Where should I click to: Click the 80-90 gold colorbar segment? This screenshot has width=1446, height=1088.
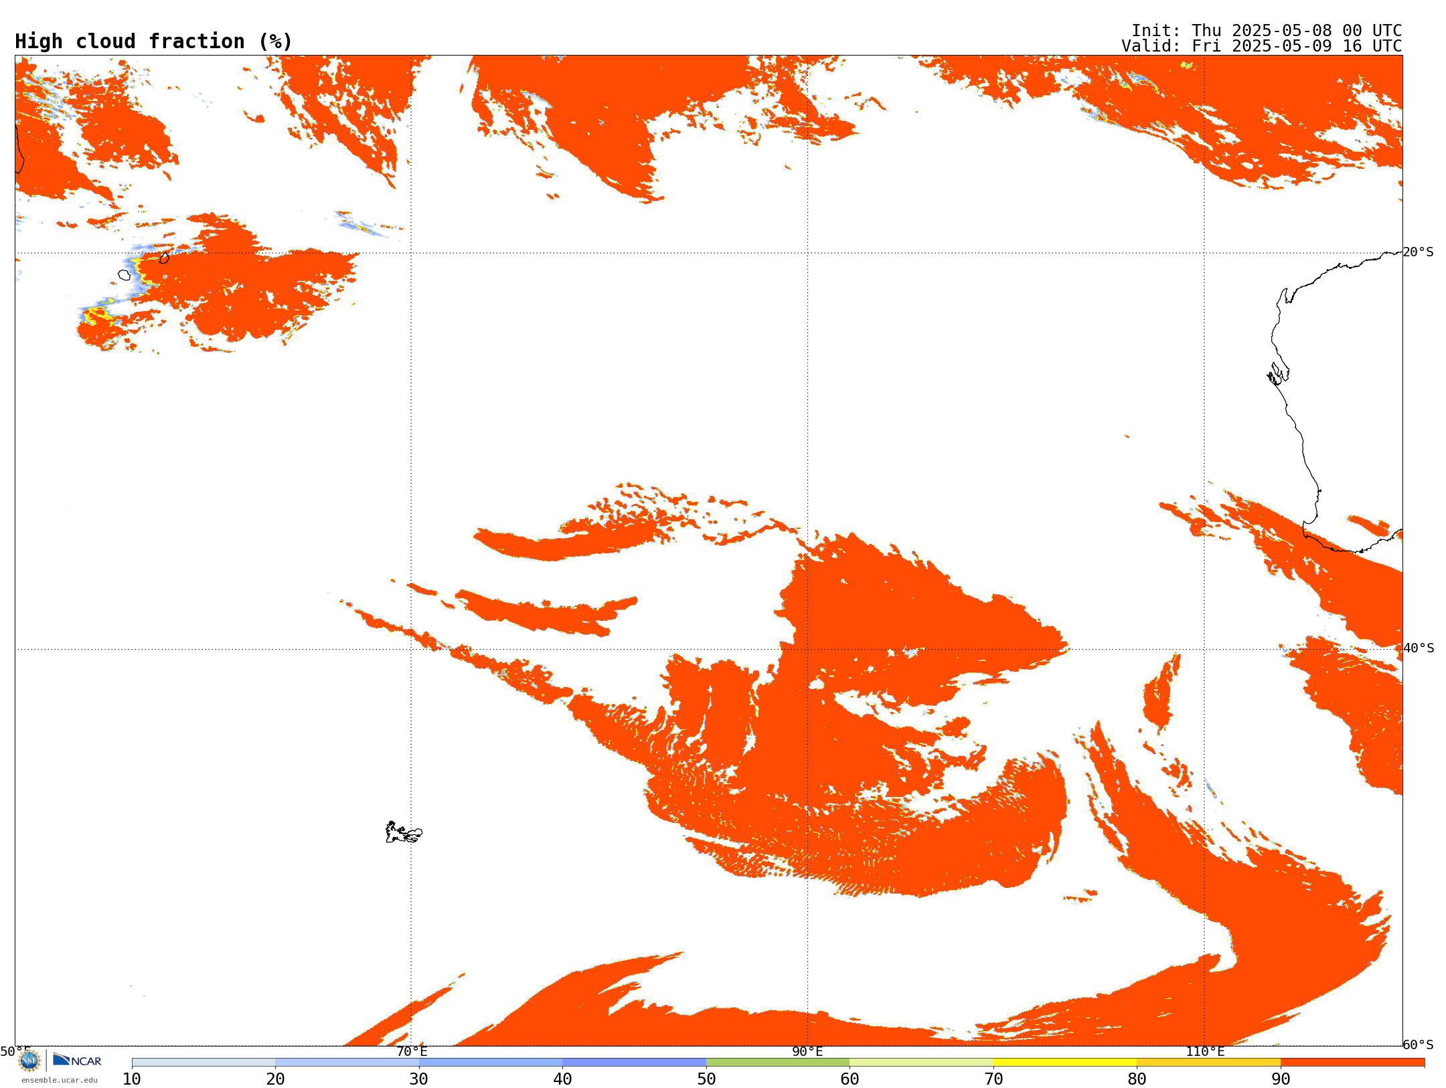tap(1209, 1063)
